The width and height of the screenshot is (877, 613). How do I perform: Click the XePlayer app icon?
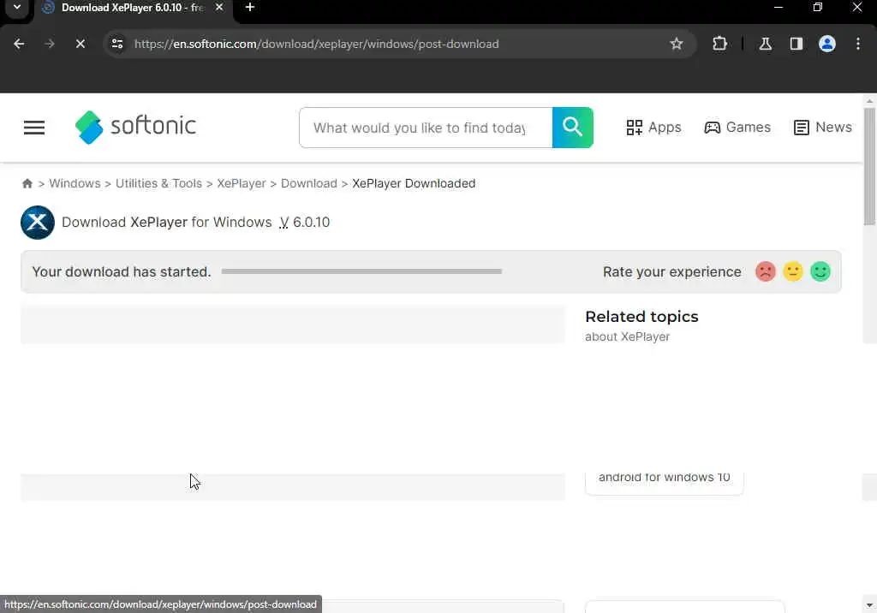(x=38, y=222)
